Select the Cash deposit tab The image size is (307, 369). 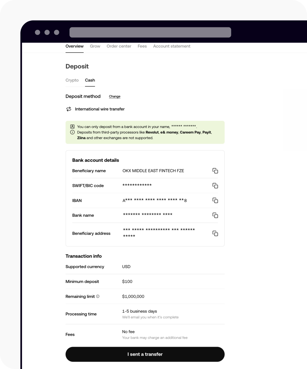click(x=90, y=80)
